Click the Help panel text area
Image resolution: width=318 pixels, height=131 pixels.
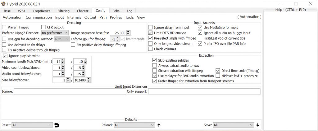tap(290, 71)
